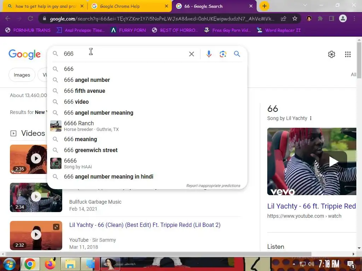Launch Chrome from the taskbar
362x271 pixels.
coord(30,264)
